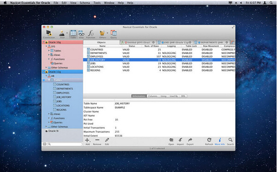
Task: Sort by the Num. of Rows column header
Action: [151, 46]
